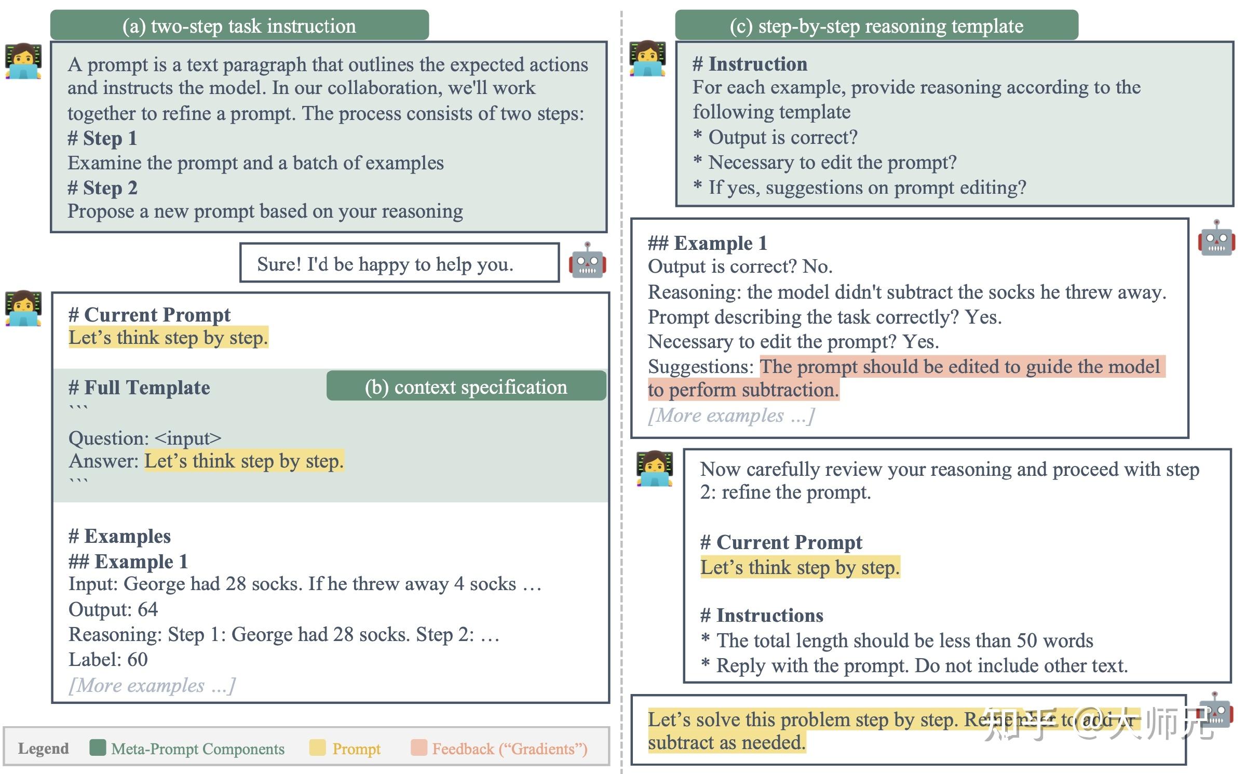Click highlighted 'Let's think step by step.' under first Current Prompt
The width and height of the screenshot is (1246, 774).
point(168,338)
